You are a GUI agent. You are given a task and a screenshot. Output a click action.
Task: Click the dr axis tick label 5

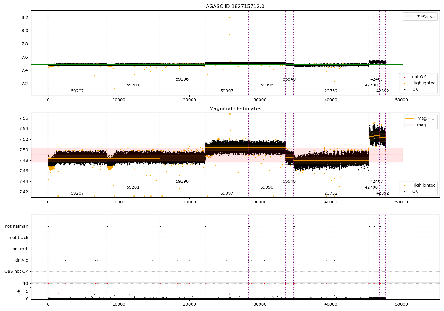tap(27, 291)
